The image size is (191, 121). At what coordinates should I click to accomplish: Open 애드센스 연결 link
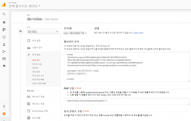38,104
